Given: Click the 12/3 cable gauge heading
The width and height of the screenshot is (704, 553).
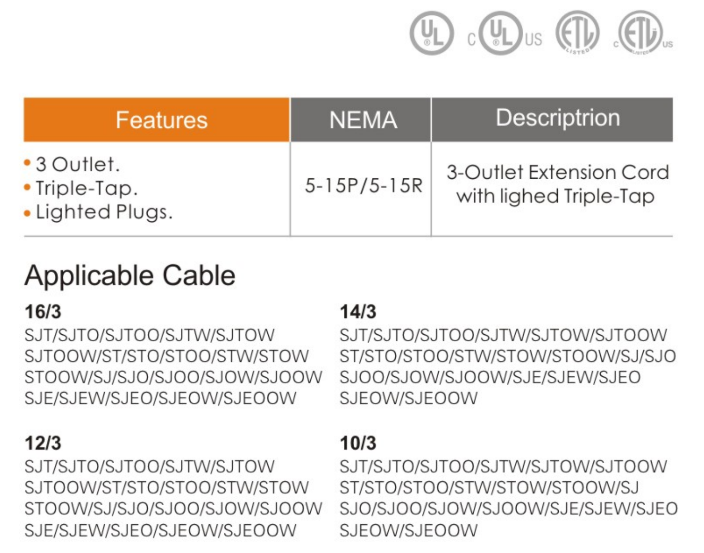Looking at the screenshot, I should (43, 443).
